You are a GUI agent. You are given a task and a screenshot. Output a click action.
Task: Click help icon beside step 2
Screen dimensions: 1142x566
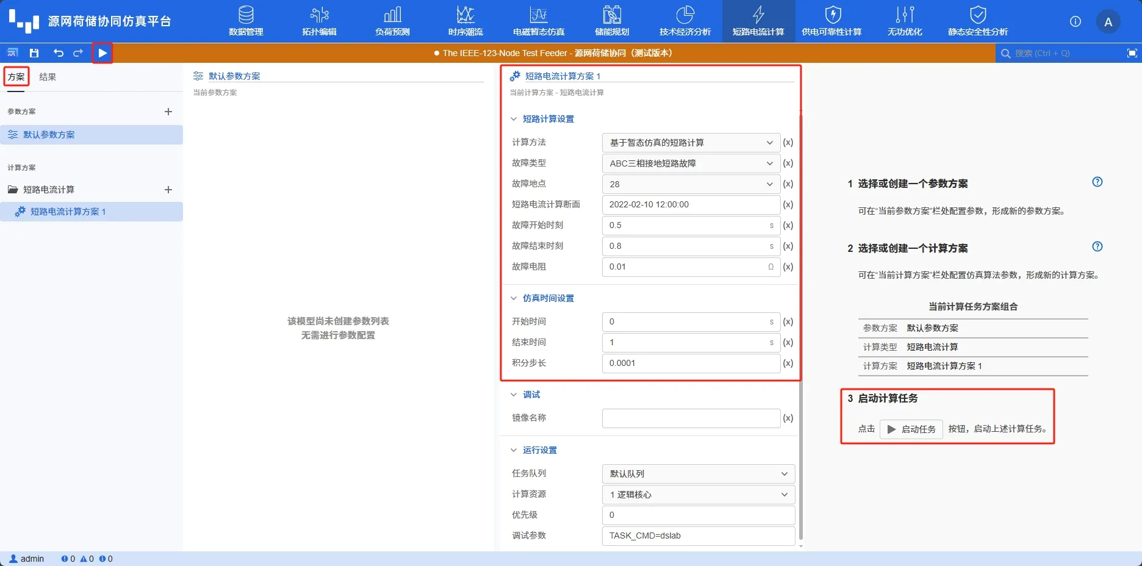coord(1097,246)
